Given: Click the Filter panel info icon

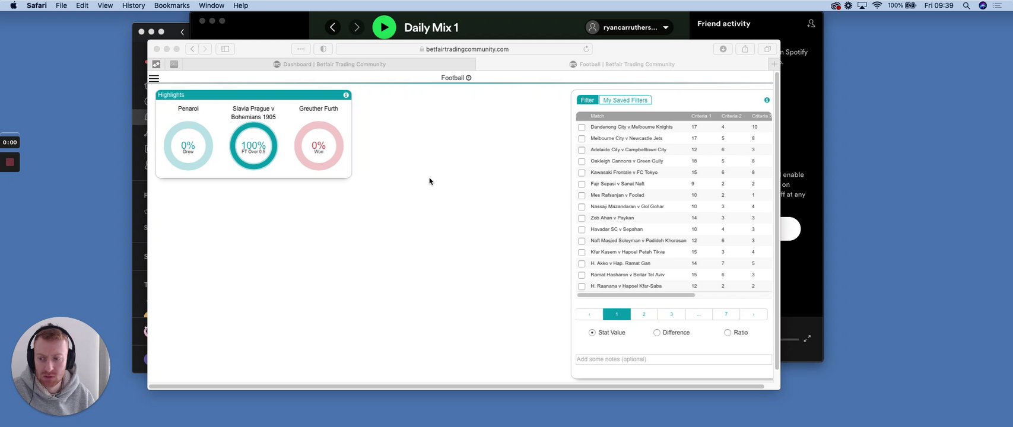Looking at the screenshot, I should coord(767,100).
